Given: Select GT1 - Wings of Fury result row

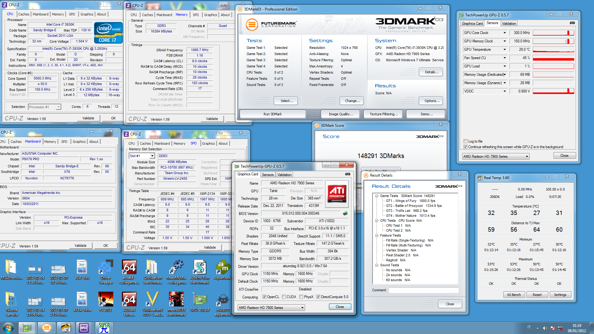Looking at the screenshot, I should [x=410, y=201].
